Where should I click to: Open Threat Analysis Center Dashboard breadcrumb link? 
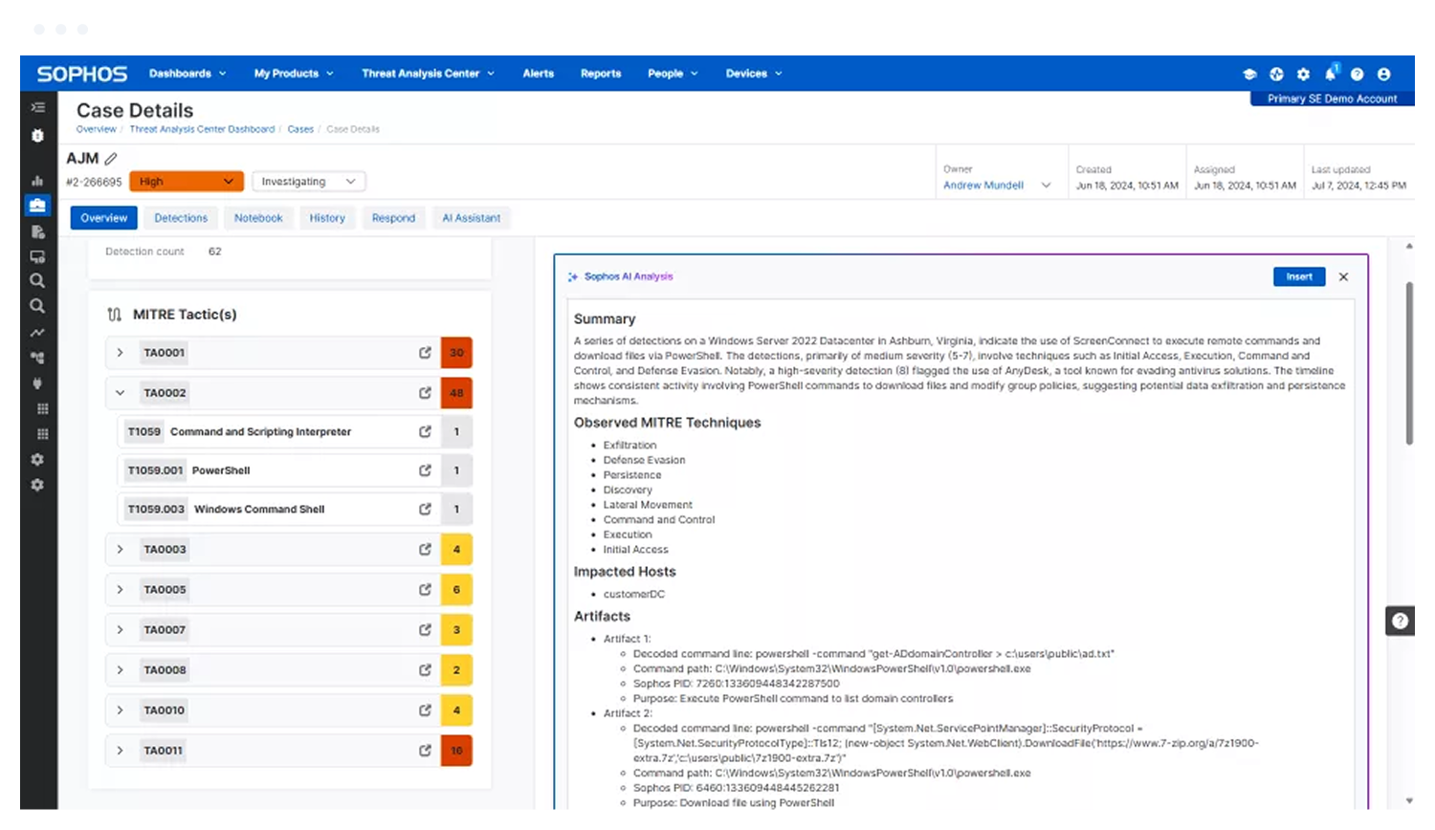202,129
